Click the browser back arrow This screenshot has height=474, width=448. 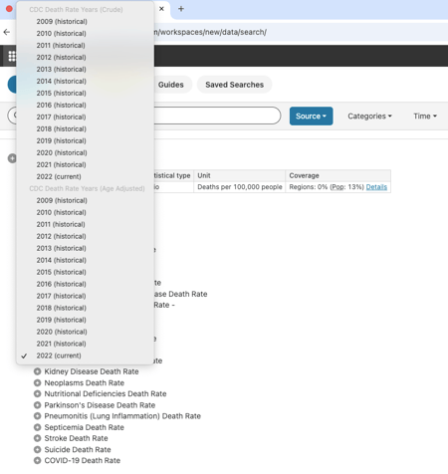point(7,32)
